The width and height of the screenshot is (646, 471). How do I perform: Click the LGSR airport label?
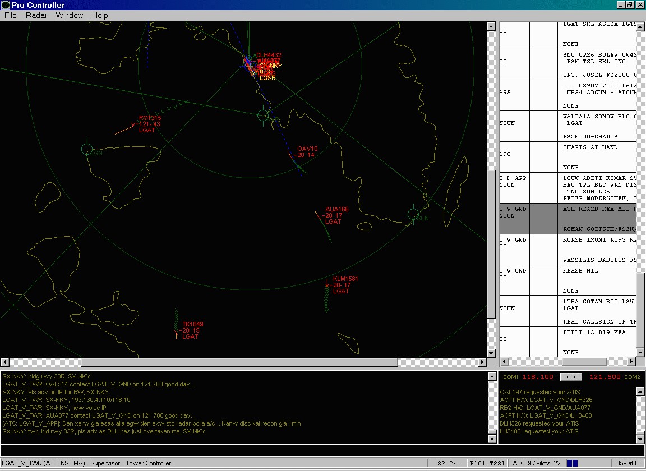(267, 78)
